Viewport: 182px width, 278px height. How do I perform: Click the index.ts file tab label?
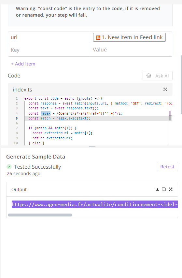(22, 90)
